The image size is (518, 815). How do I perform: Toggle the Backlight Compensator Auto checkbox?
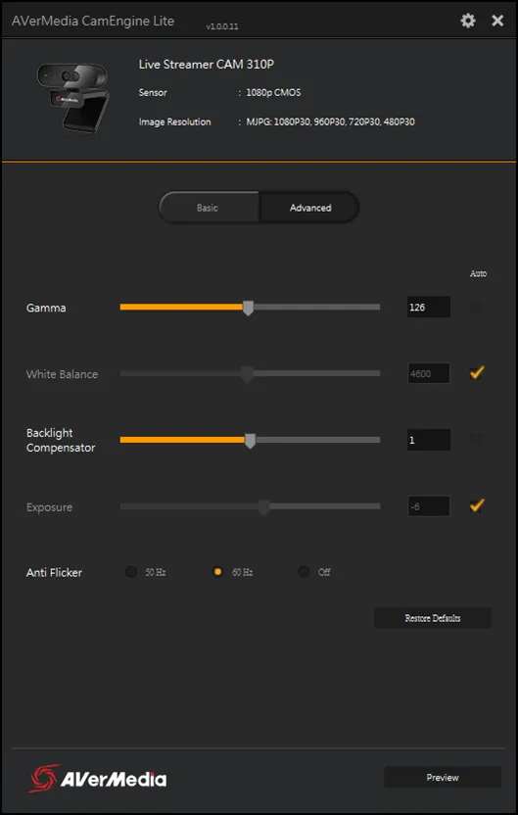pos(477,440)
